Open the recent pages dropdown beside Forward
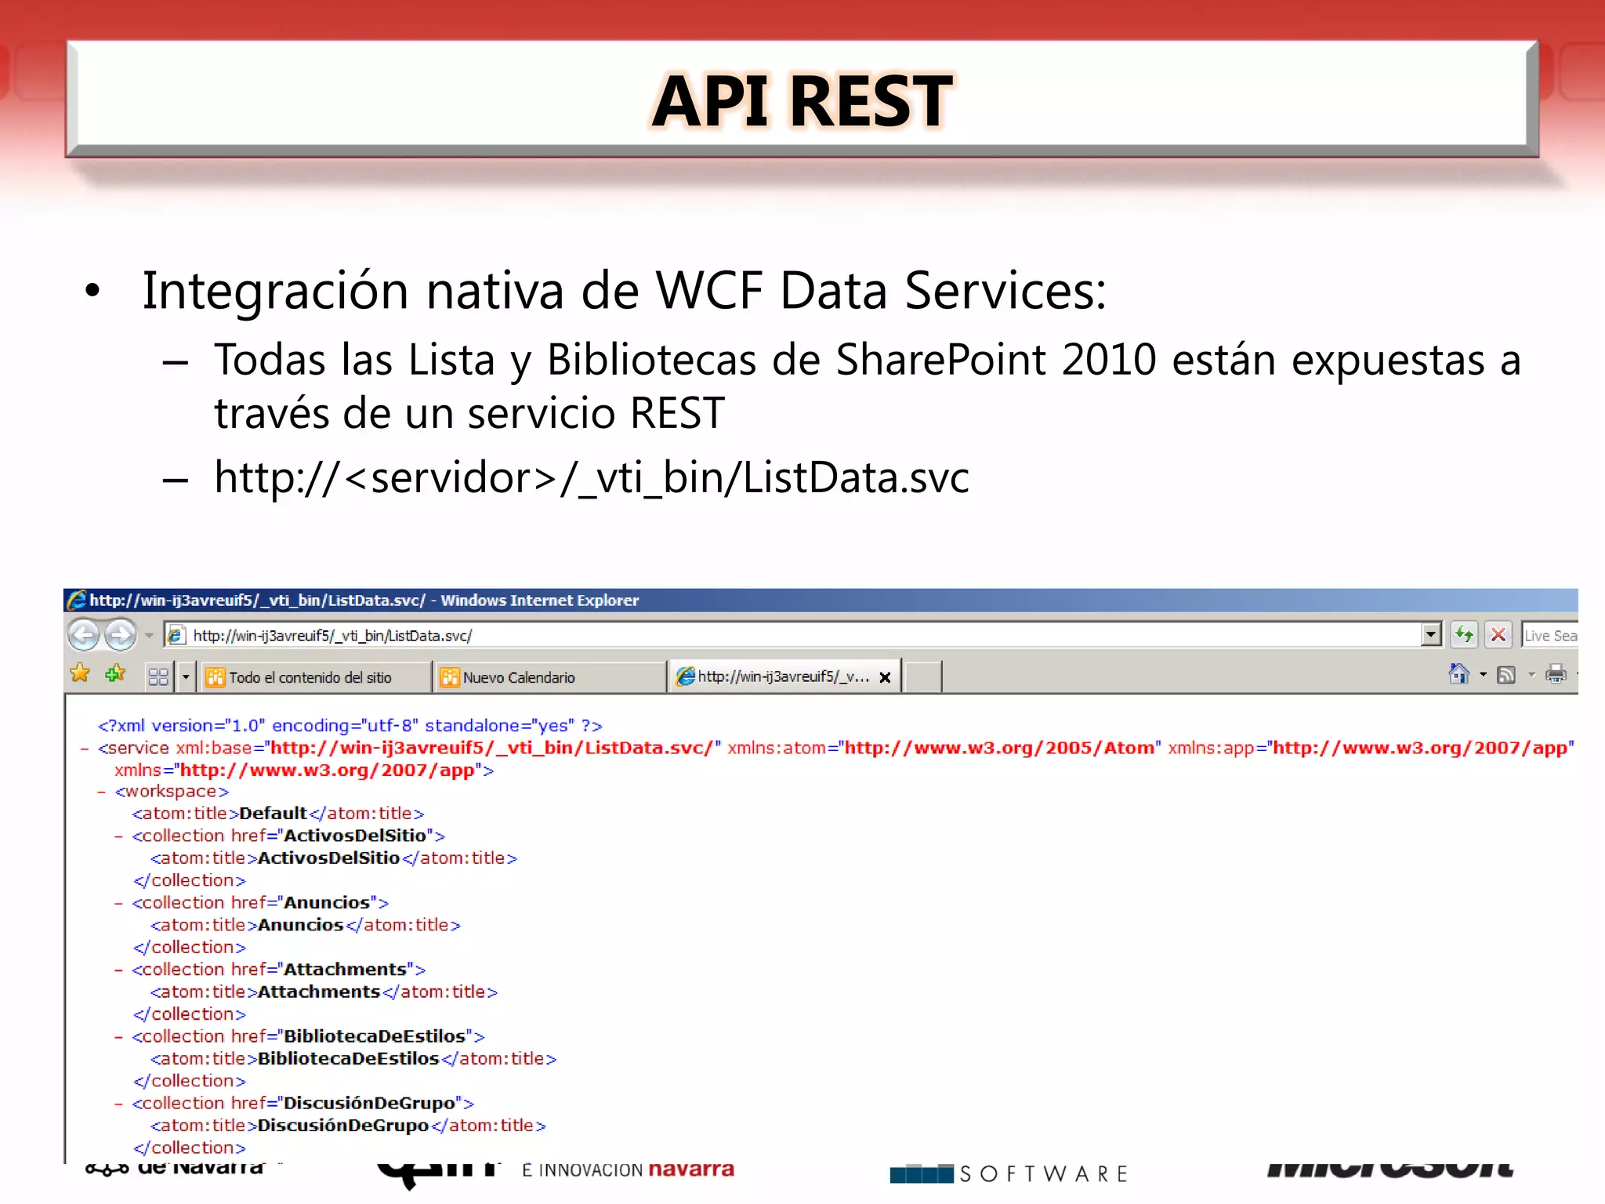The height and width of the screenshot is (1204, 1605). click(x=149, y=636)
